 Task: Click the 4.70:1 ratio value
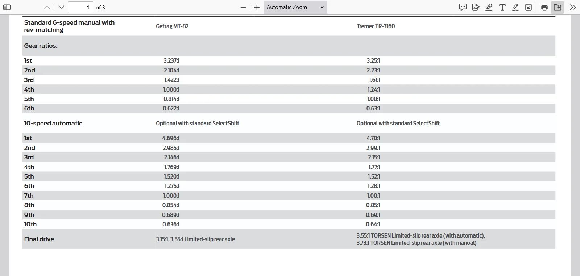tap(373, 138)
